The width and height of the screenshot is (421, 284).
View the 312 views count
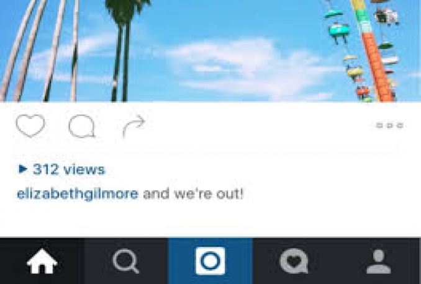tap(69, 169)
